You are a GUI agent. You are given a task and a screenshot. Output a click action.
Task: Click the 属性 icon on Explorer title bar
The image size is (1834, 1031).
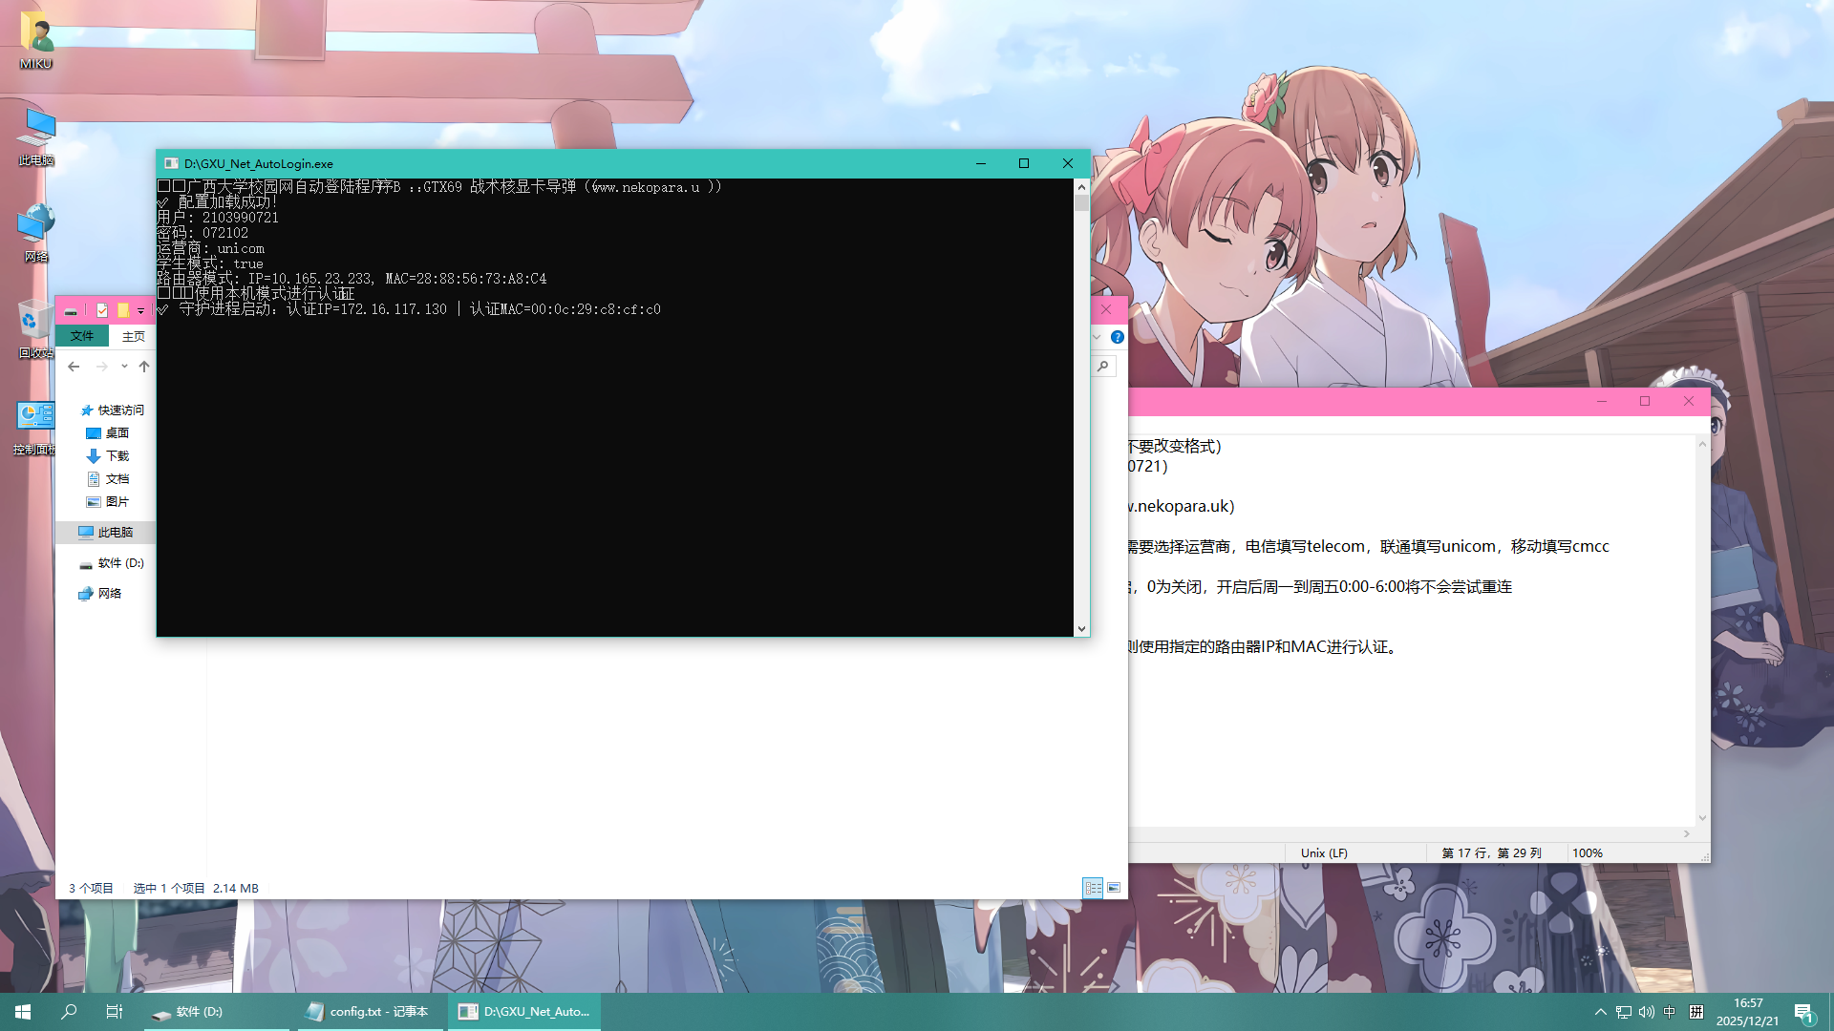point(102,310)
